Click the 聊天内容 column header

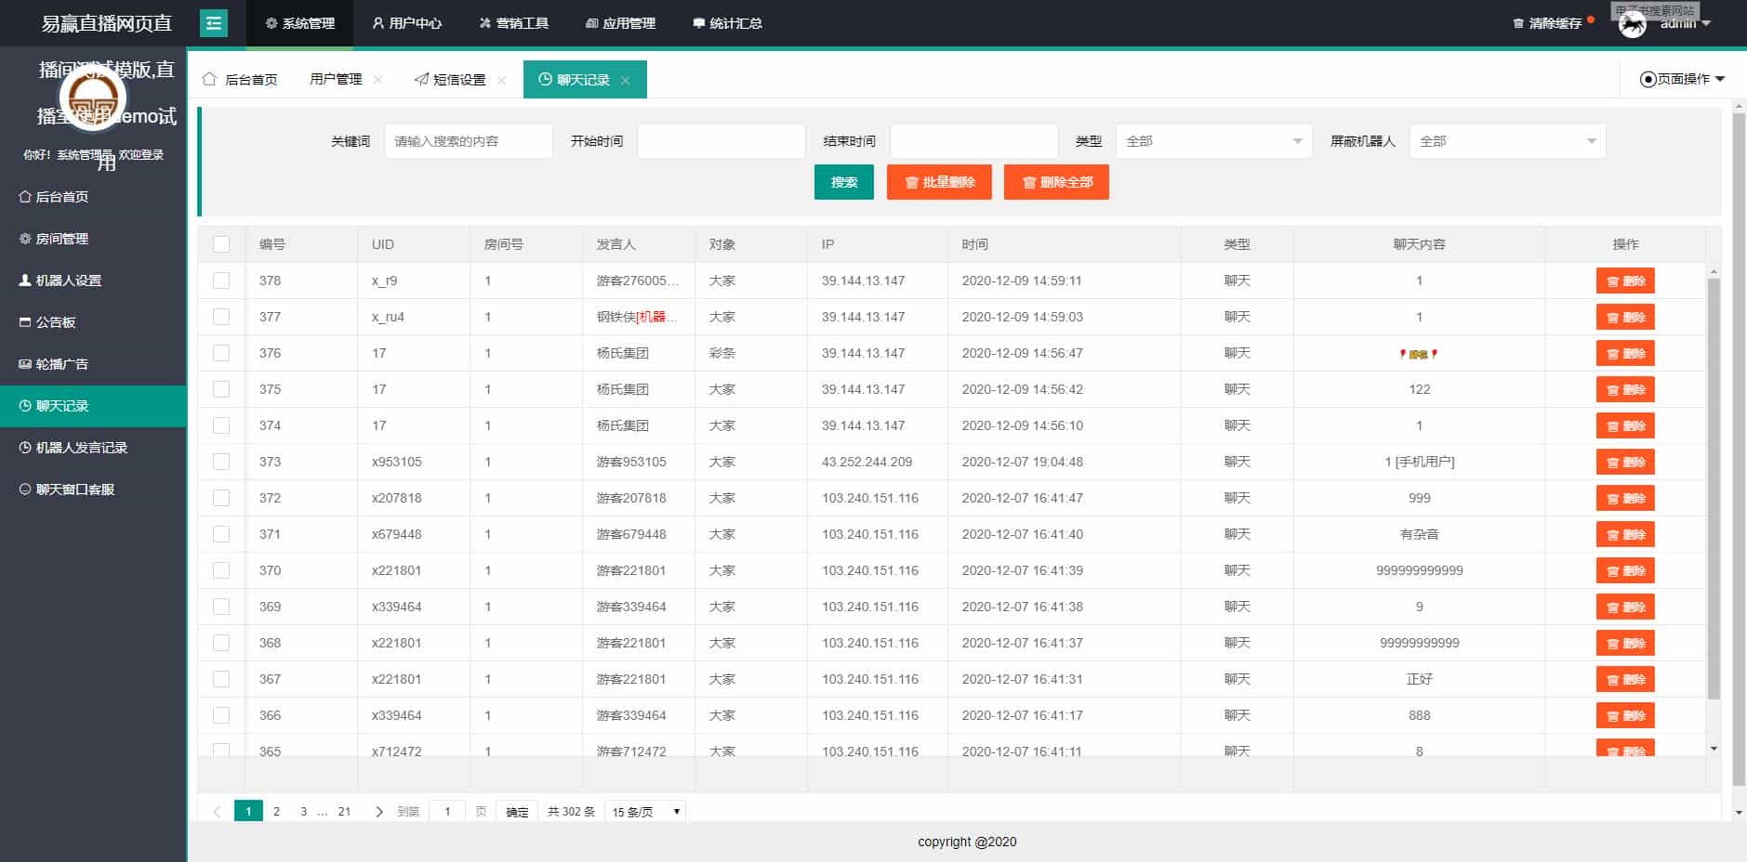[1419, 244]
